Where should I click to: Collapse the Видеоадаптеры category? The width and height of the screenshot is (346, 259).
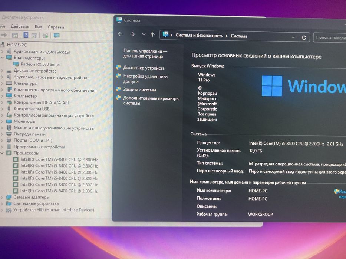point(2,58)
